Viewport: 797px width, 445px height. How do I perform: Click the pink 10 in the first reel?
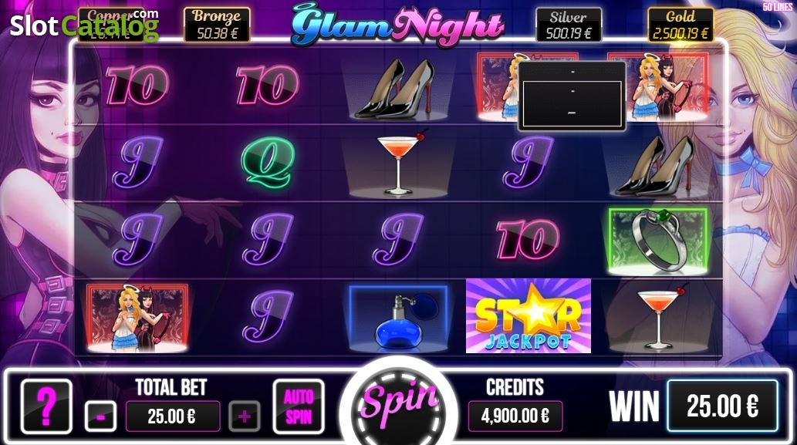tap(137, 86)
